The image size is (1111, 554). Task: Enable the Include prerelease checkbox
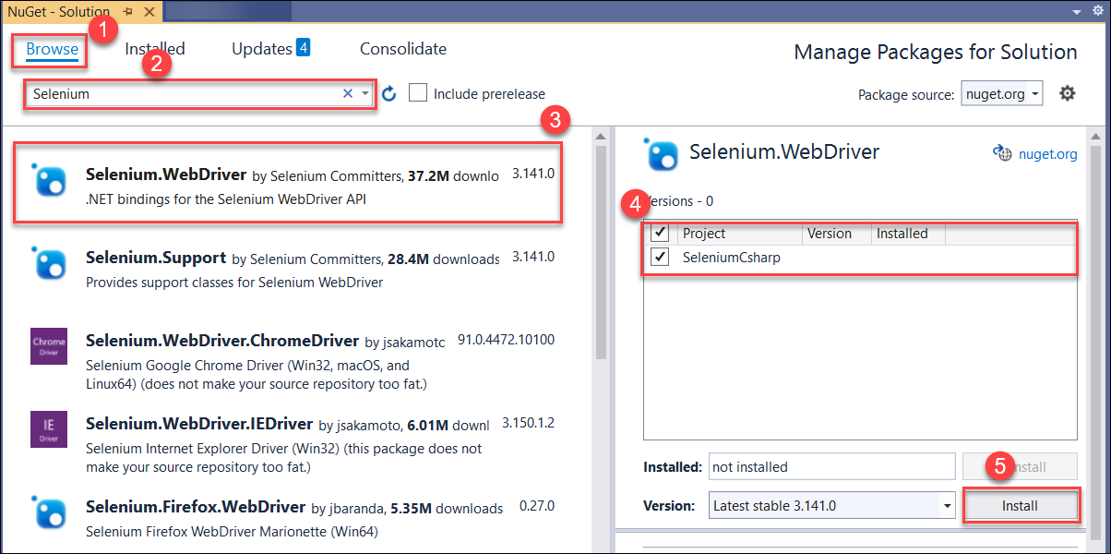click(418, 93)
